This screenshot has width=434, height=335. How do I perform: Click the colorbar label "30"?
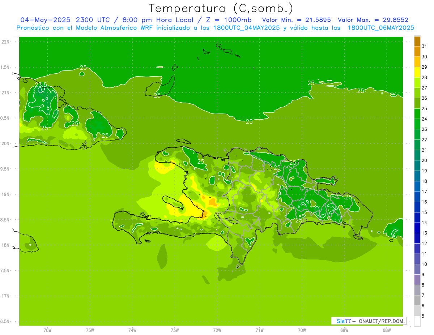(424, 57)
